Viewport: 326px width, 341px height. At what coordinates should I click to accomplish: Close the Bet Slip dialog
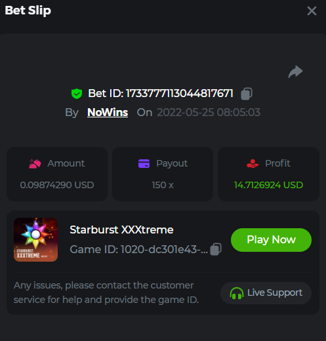click(312, 10)
